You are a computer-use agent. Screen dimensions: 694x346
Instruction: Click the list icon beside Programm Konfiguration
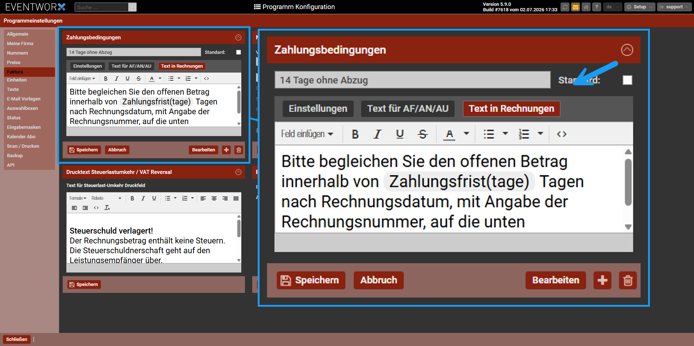coord(257,7)
